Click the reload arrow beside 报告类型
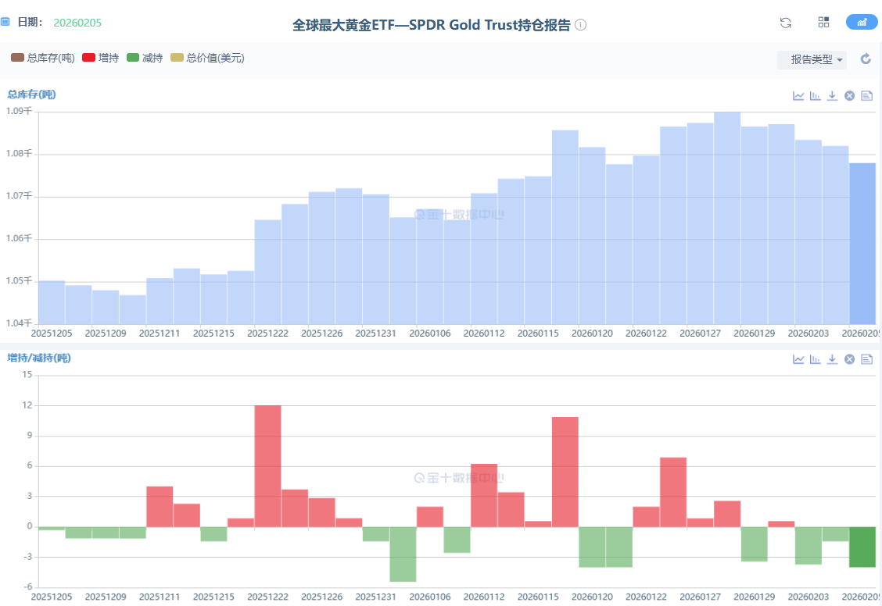 (866, 59)
